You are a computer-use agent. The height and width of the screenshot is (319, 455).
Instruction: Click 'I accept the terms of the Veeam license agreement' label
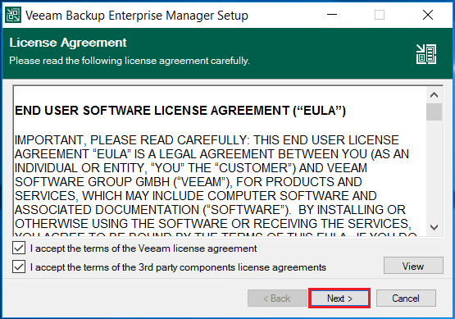tap(143, 248)
